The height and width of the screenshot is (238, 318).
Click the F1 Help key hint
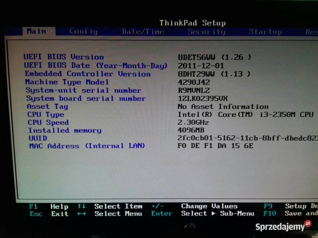[49, 206]
